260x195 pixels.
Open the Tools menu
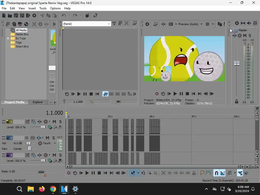43,8
